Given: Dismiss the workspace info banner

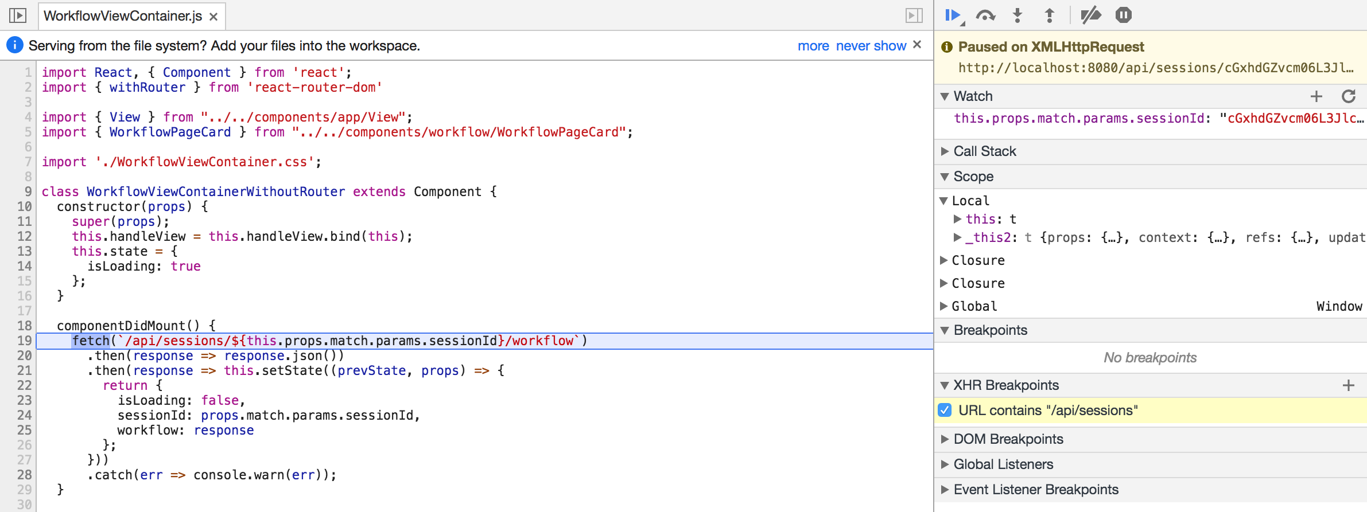Looking at the screenshot, I should (917, 45).
